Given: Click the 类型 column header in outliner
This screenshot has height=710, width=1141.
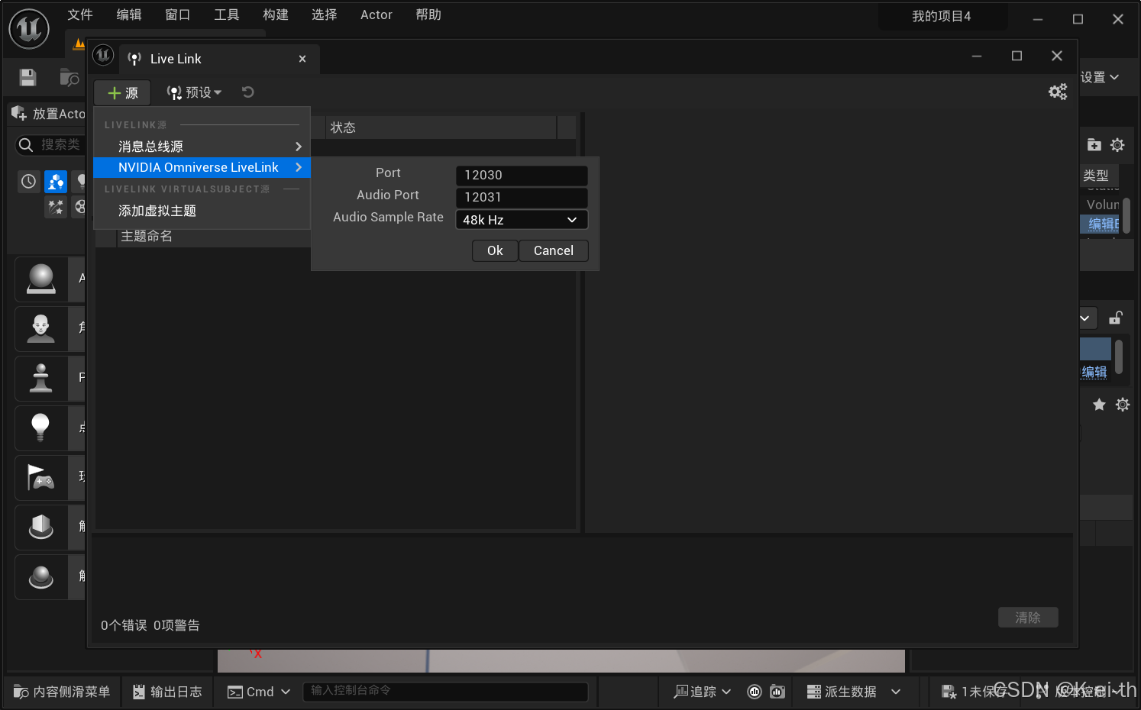Looking at the screenshot, I should pos(1099,175).
